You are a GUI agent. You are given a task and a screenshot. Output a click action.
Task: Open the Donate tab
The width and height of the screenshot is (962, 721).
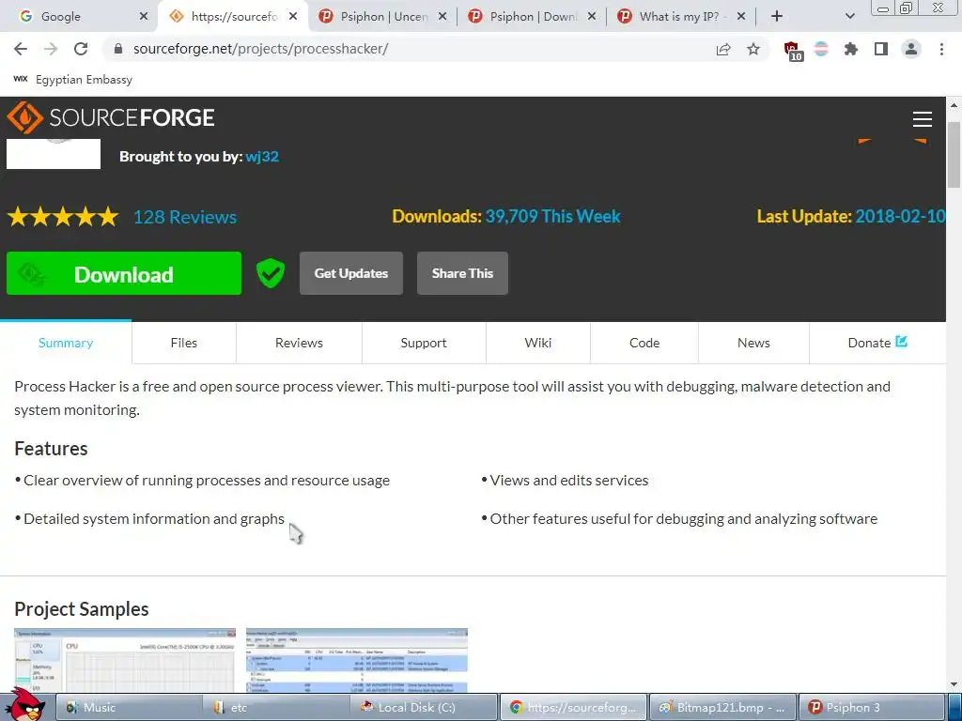877,343
